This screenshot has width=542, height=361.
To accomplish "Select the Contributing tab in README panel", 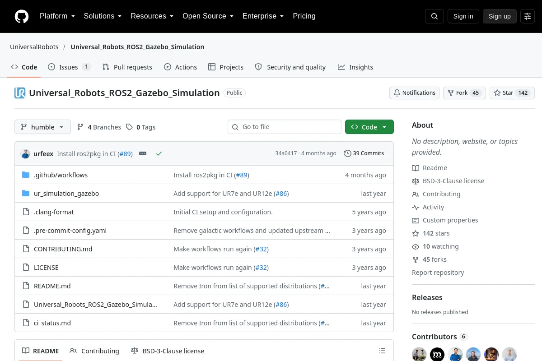I will [x=94, y=351].
